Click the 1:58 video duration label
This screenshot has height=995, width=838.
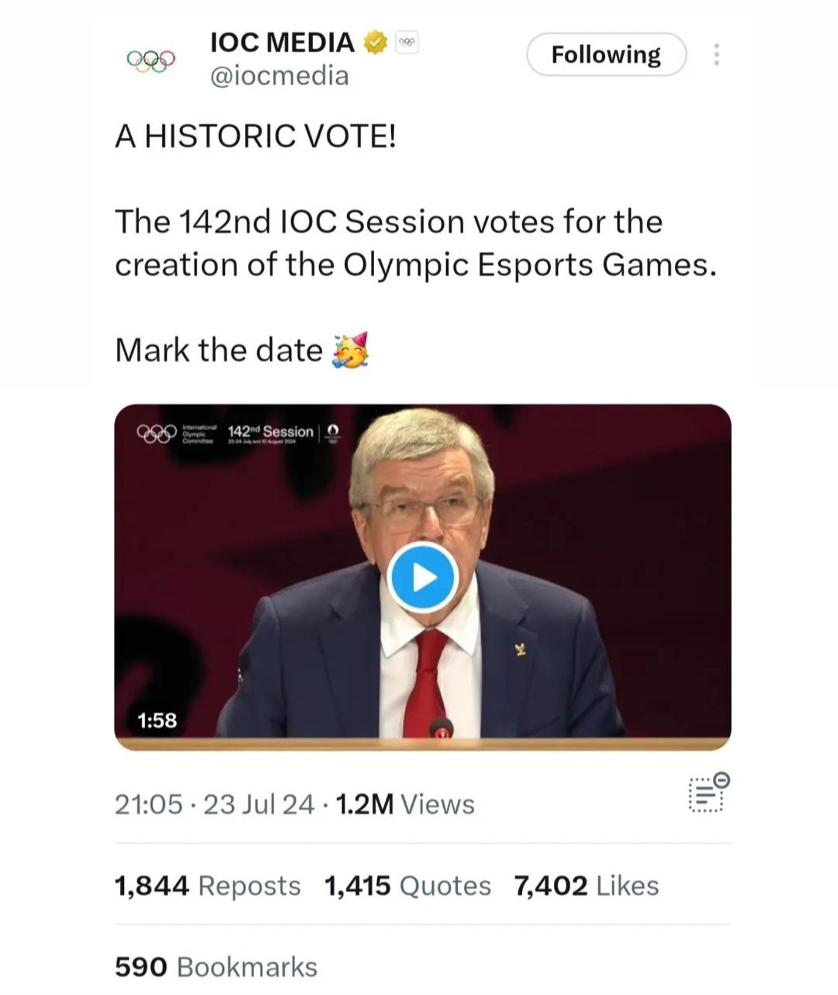point(157,720)
